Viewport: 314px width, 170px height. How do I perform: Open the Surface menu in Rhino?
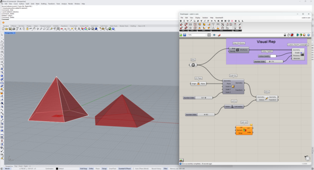pyautogui.click(x=21, y=4)
